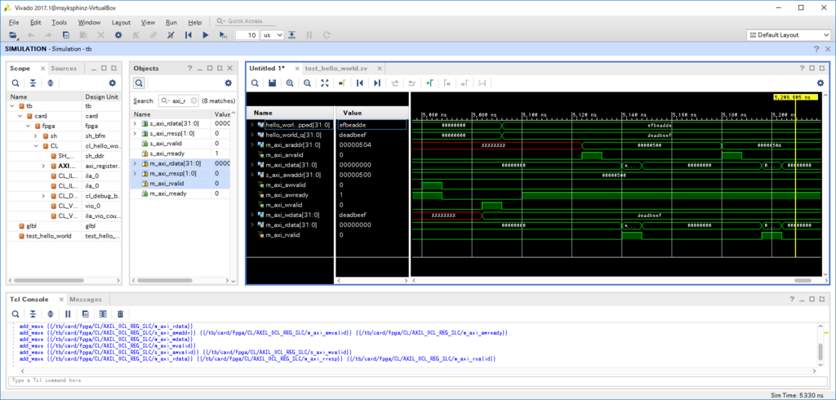The width and height of the screenshot is (836, 400).
Task: Expand hello_worl...pped[31:0] waveform signal
Action: pyautogui.click(x=252, y=125)
